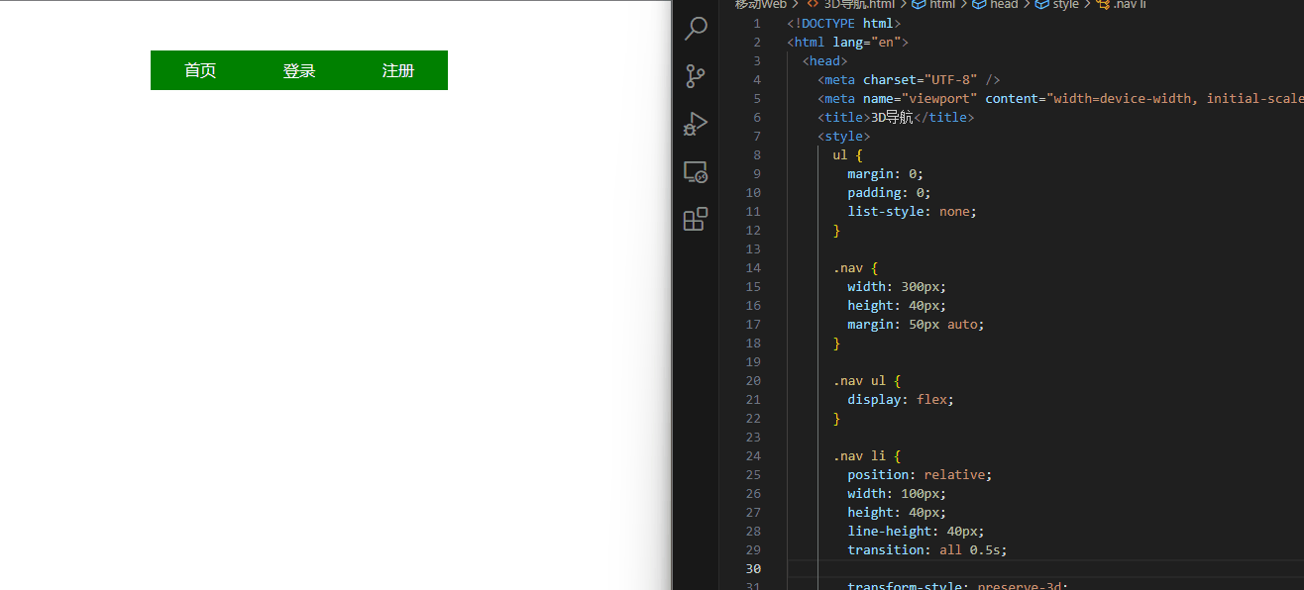Open the 注册 navigation link
The image size is (1304, 590).
pos(398,70)
